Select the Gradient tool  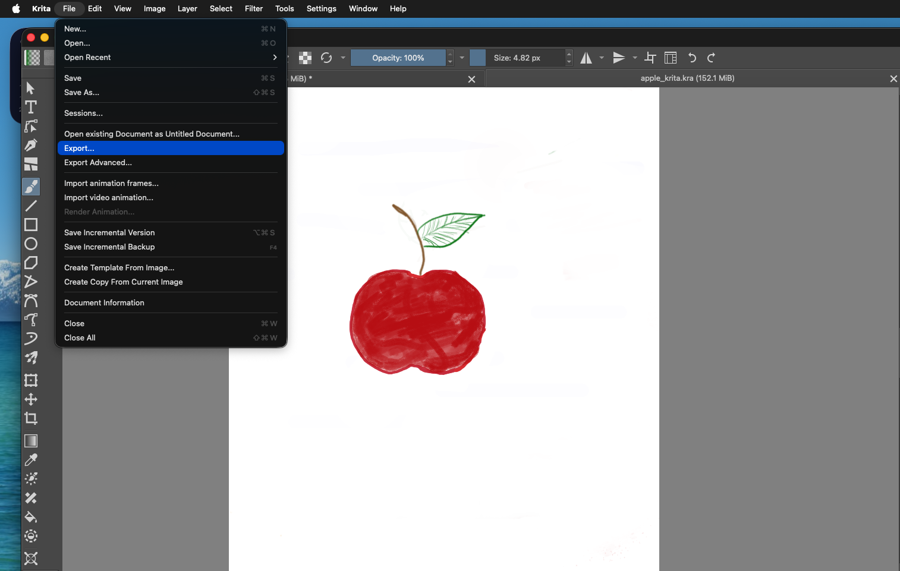[31, 441]
